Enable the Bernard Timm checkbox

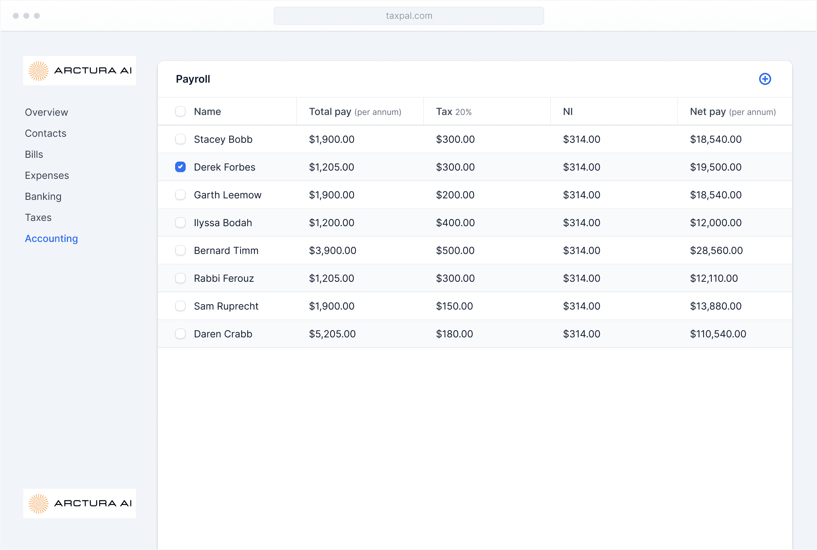point(180,250)
